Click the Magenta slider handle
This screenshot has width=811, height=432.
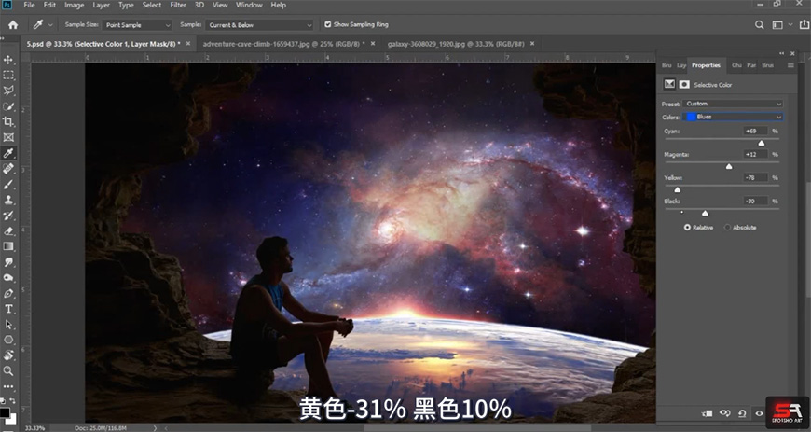pyautogui.click(x=729, y=166)
